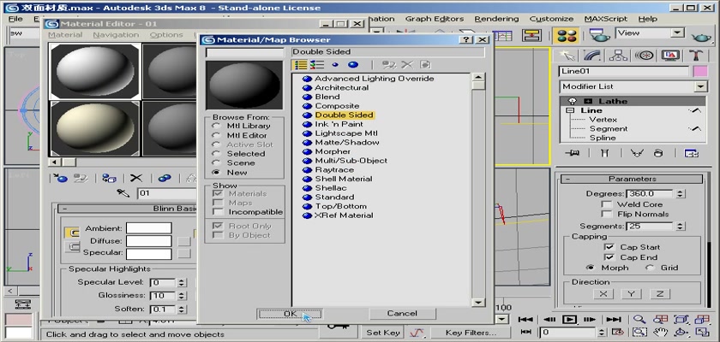Screen dimensions: 720x342
Task: Toggle Incompatible checkbox in Show group
Action: (x=219, y=212)
